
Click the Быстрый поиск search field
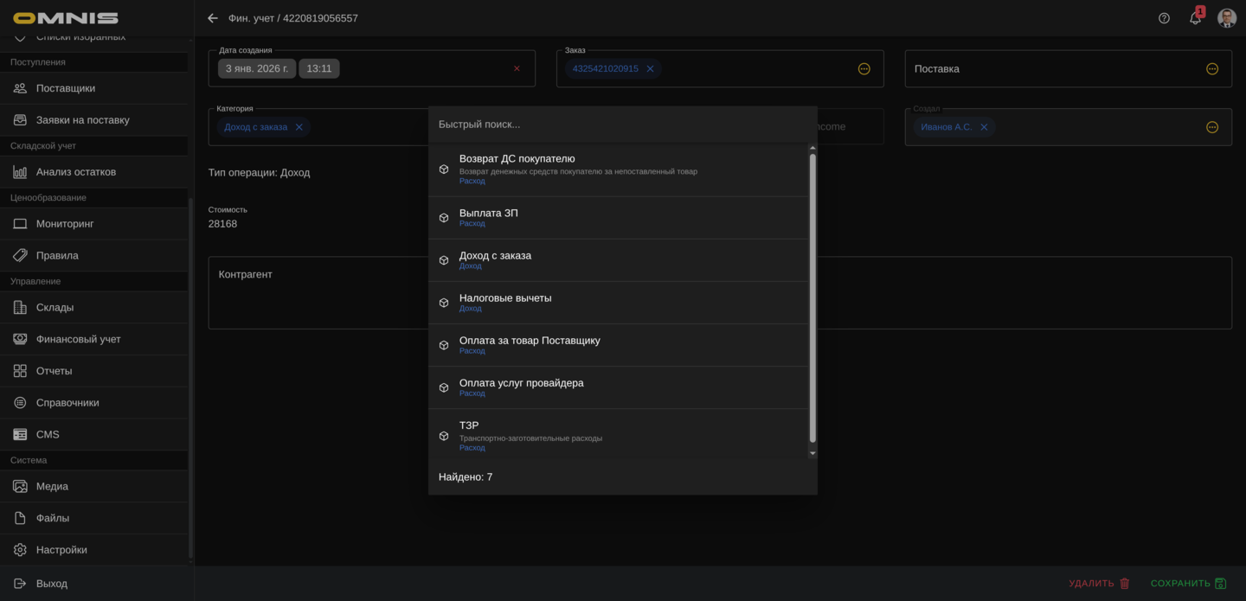[x=621, y=125]
